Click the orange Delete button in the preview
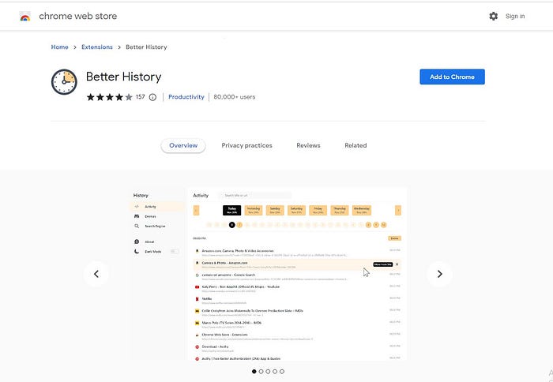This screenshot has height=382, width=553. [395, 238]
